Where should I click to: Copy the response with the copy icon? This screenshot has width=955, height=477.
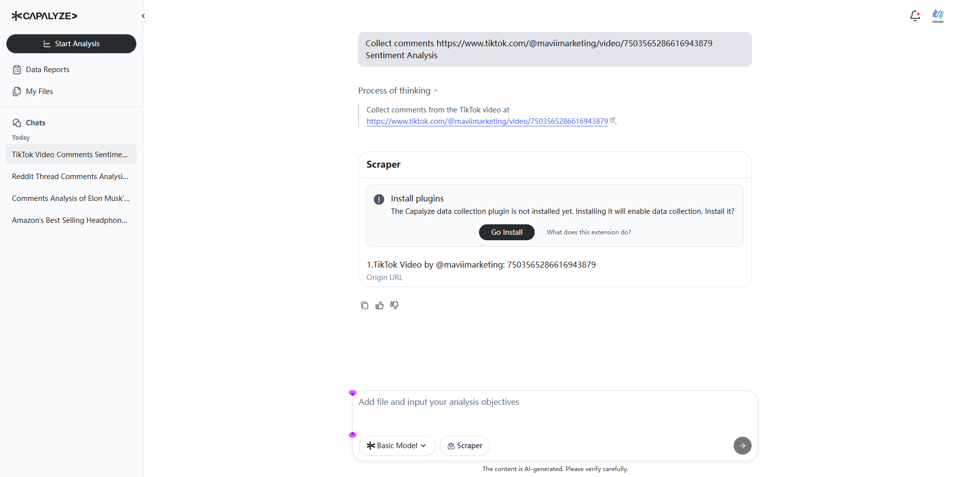365,305
